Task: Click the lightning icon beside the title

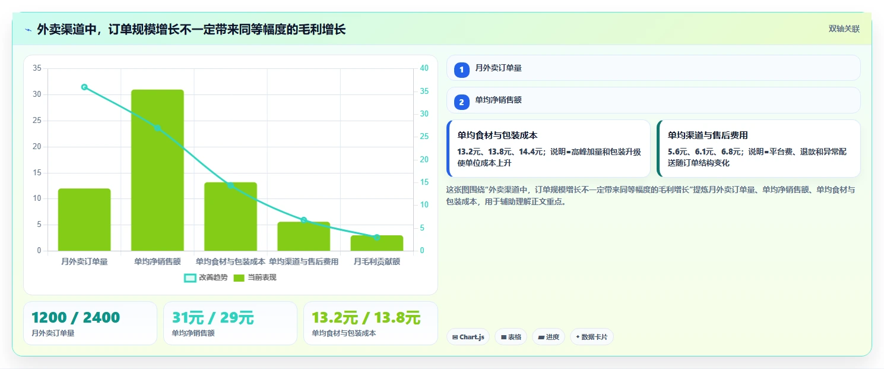Action: (28, 30)
